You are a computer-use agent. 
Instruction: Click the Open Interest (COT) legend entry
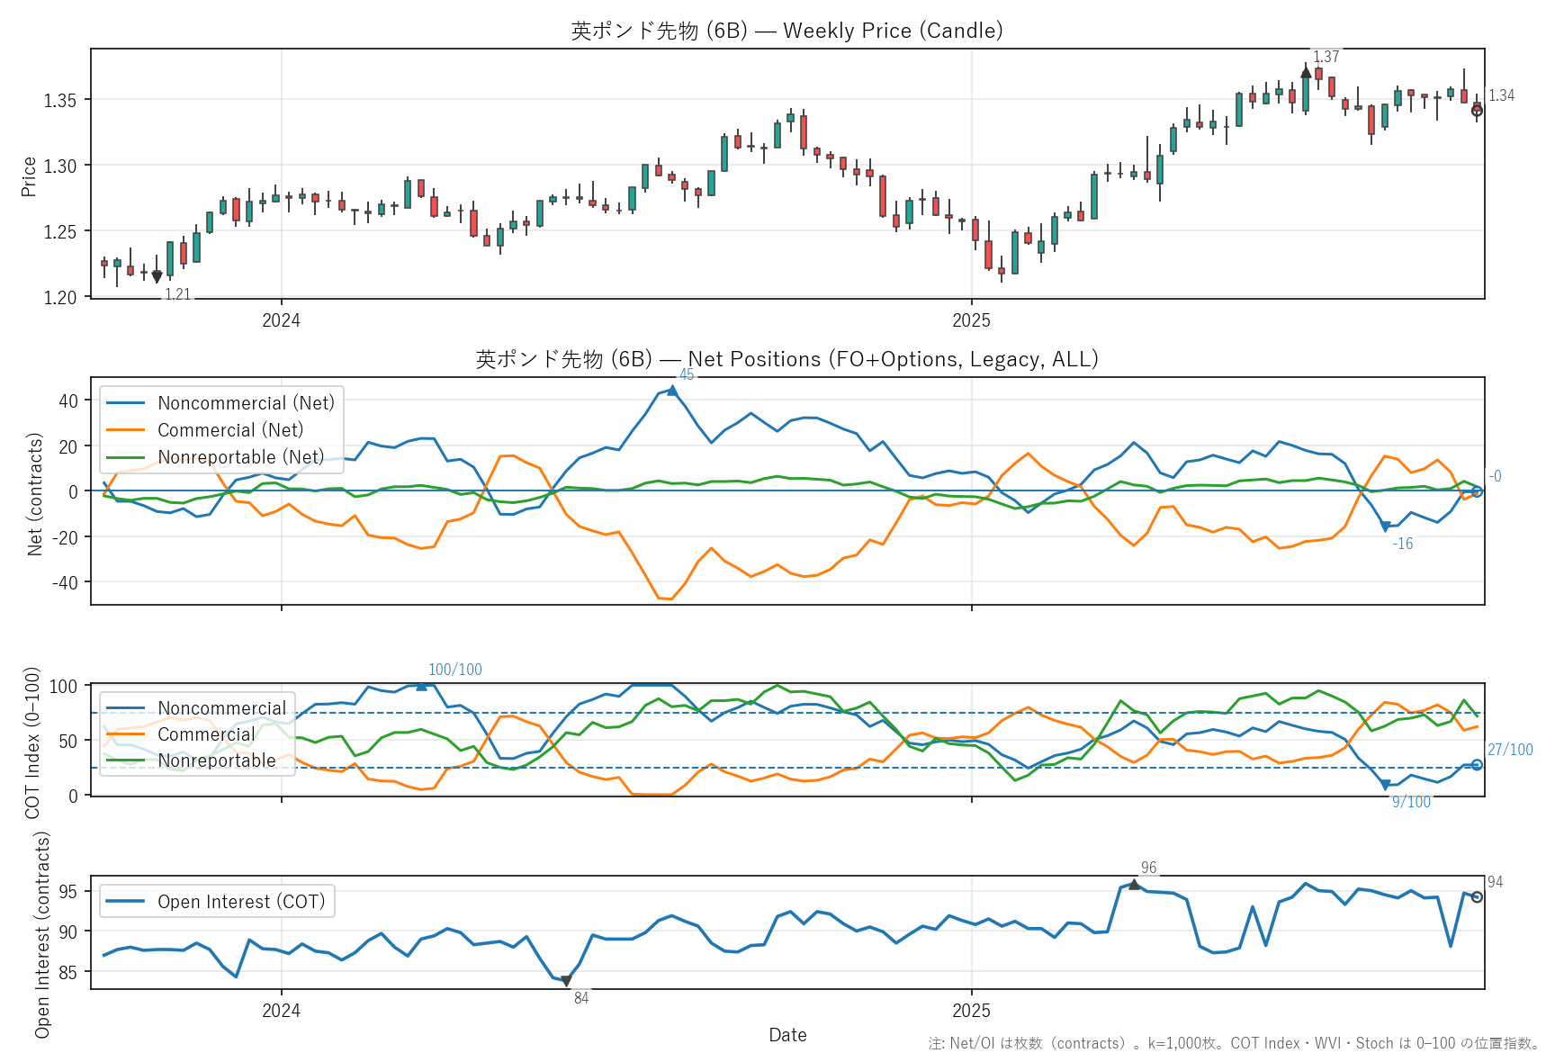[x=240, y=902]
